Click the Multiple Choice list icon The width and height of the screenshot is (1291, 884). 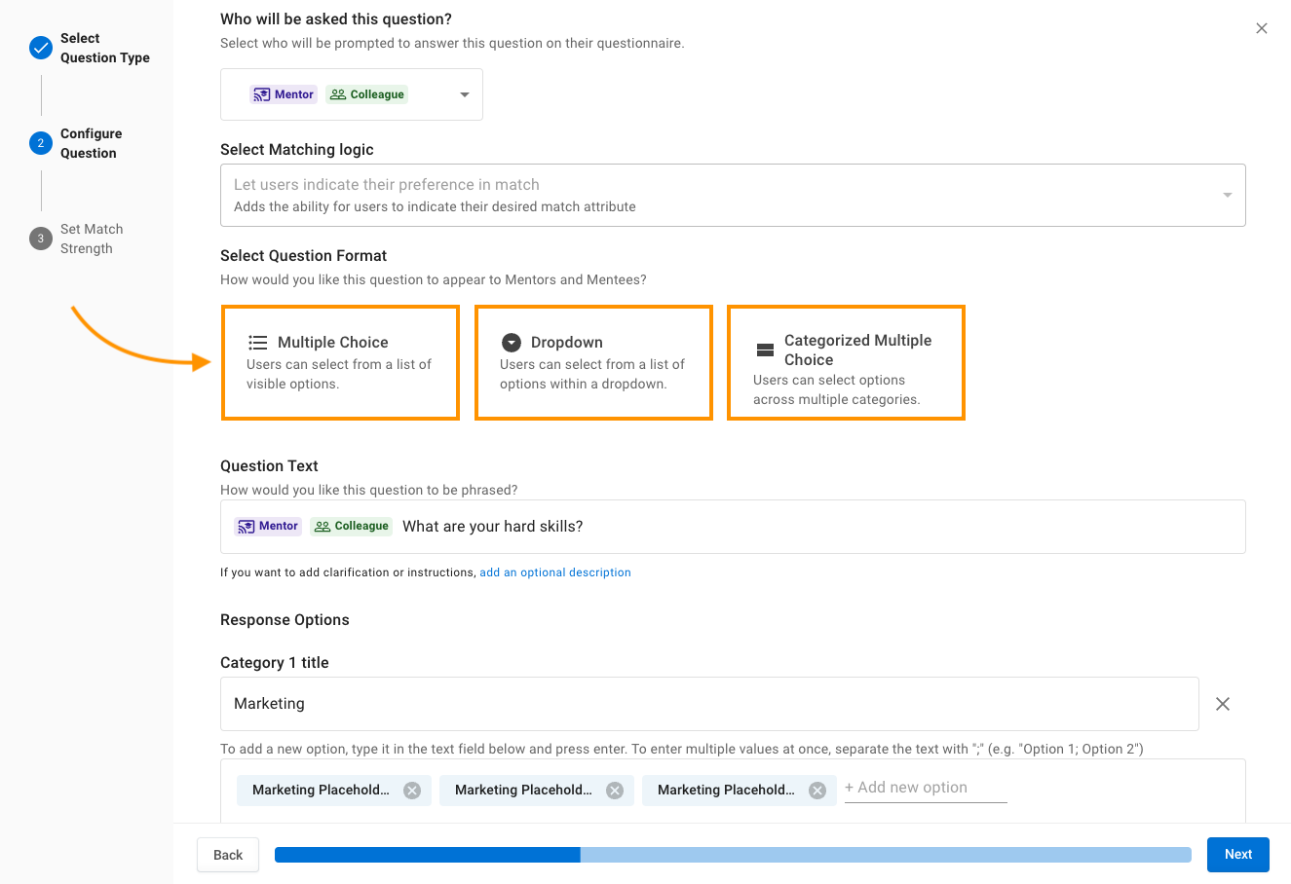(x=258, y=343)
